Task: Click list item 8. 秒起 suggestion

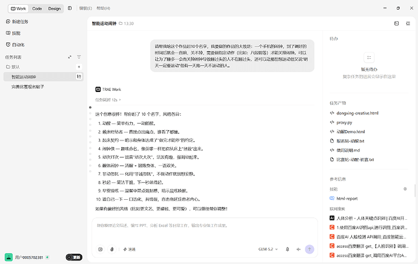Action: [x=131, y=182]
